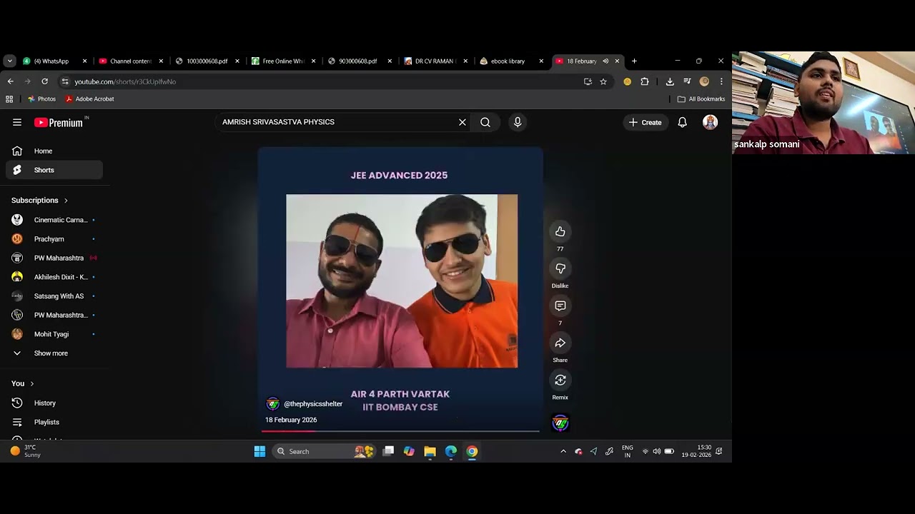Click the Create button
Image resolution: width=915 pixels, height=514 pixels.
click(646, 123)
